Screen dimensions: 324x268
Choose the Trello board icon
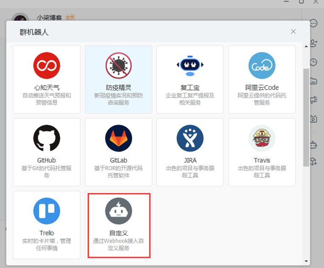coord(47,211)
